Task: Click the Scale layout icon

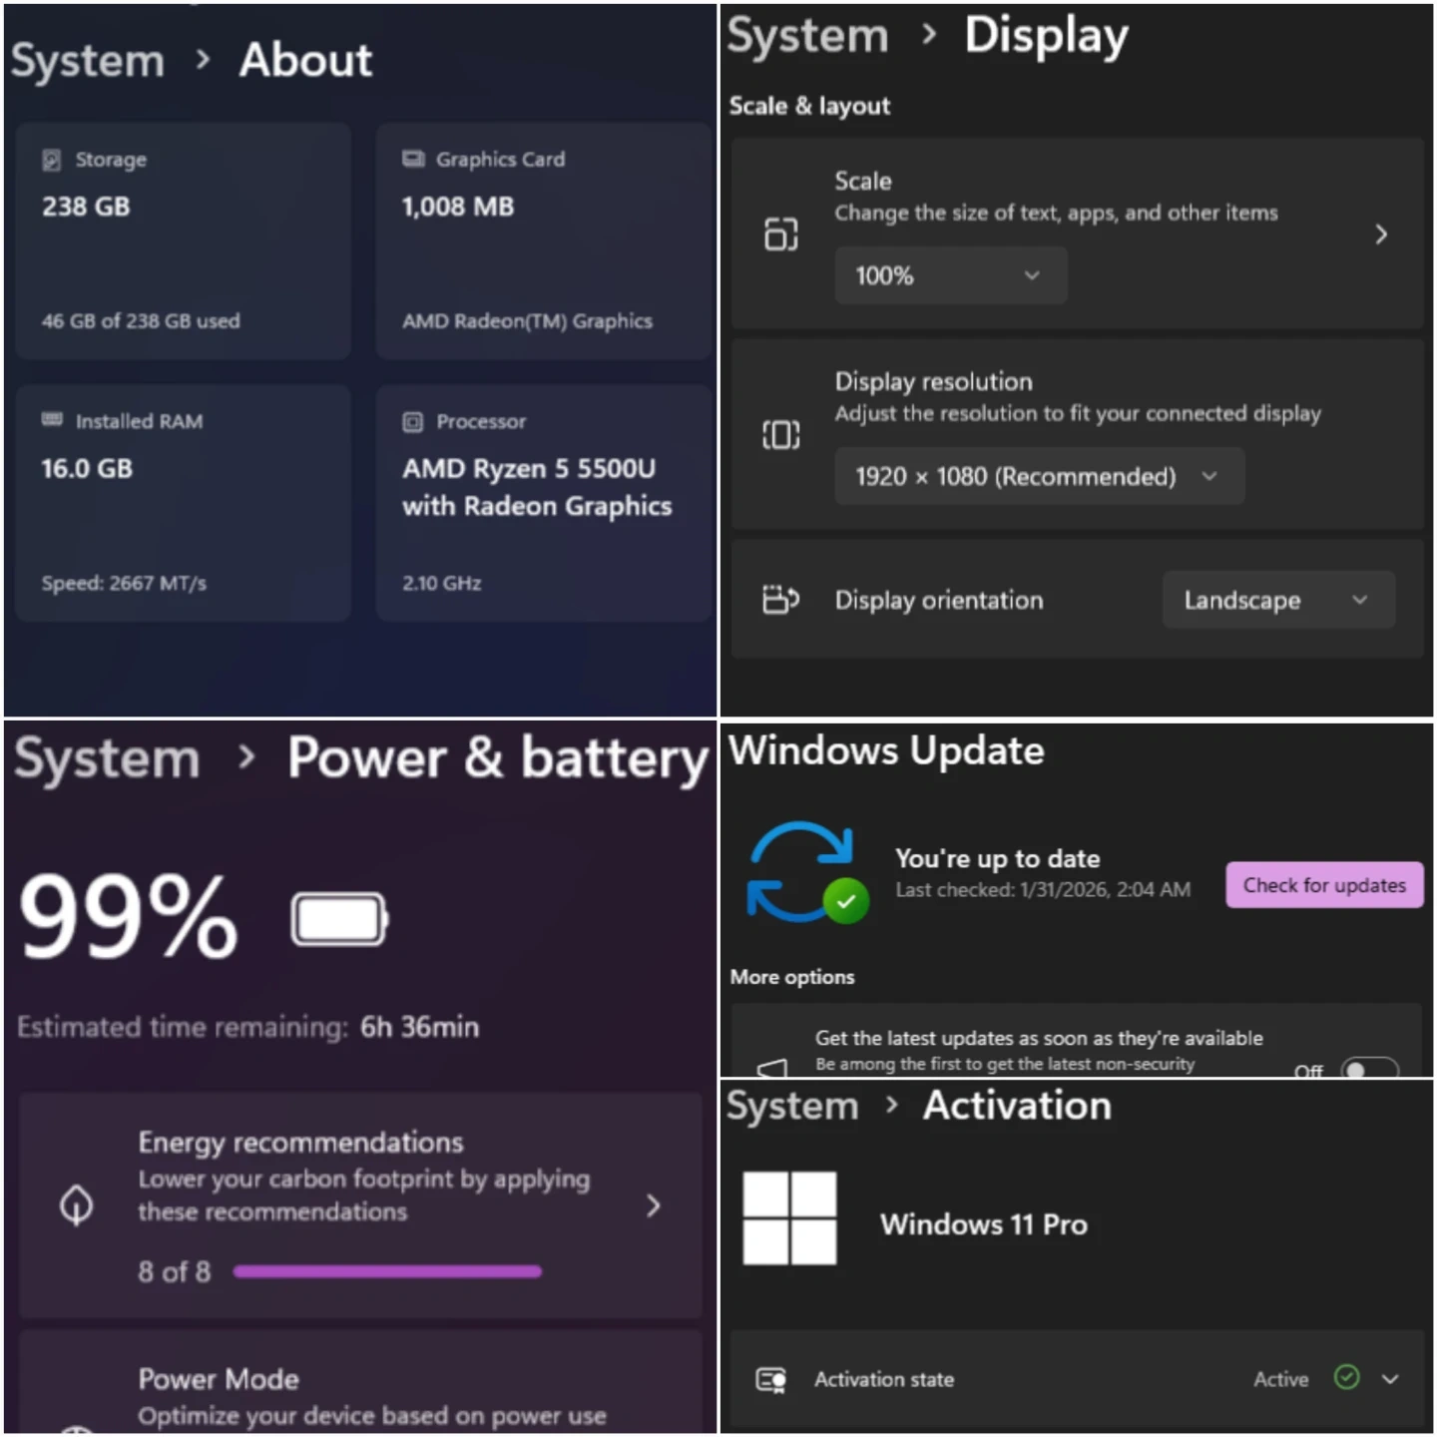Action: (781, 235)
